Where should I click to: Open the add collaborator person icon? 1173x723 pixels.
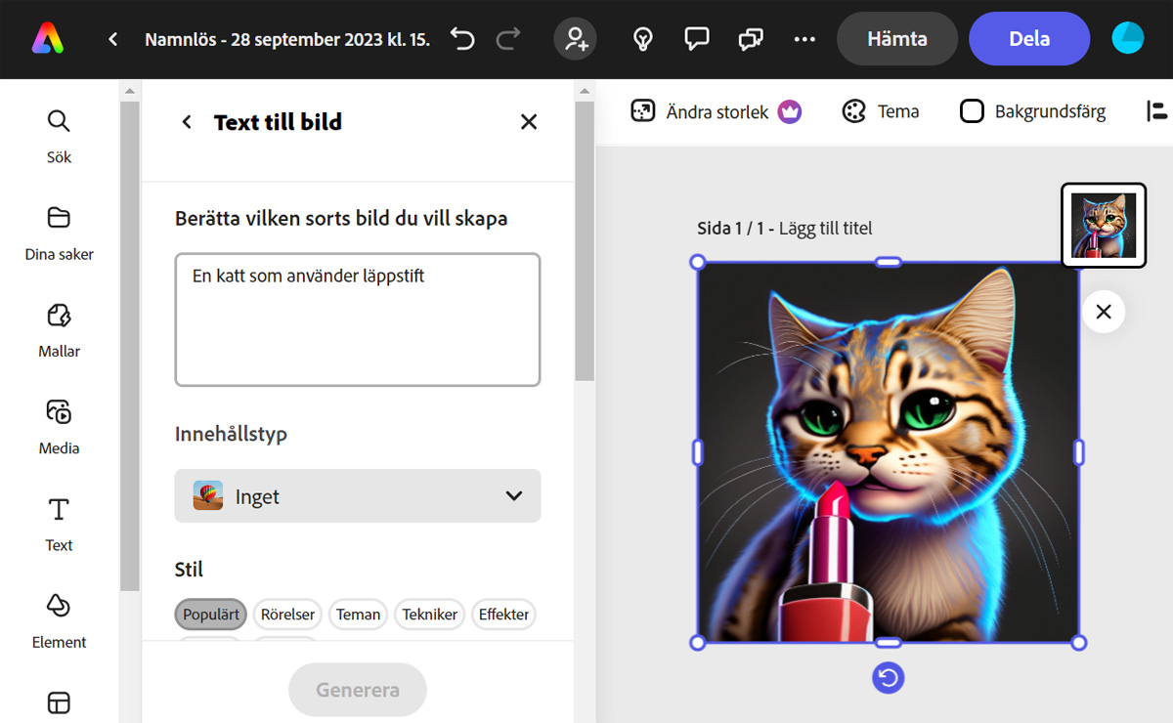point(575,39)
